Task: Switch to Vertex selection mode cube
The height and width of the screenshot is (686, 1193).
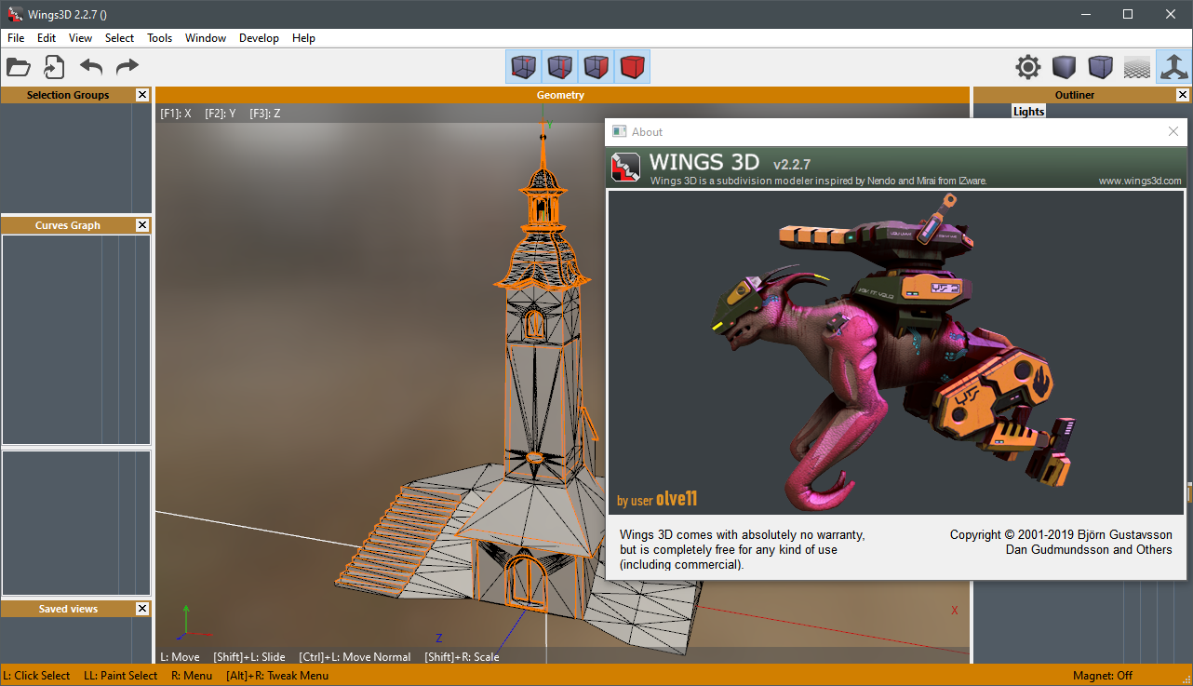Action: tap(524, 67)
